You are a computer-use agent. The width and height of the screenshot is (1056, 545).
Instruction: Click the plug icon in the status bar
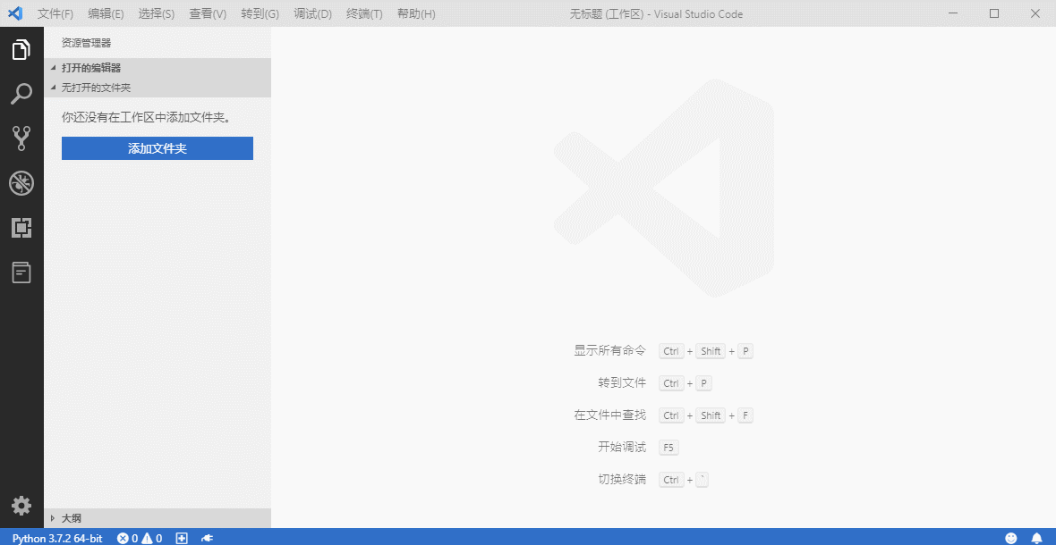pyautogui.click(x=207, y=538)
